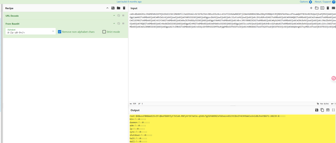Screen dimensions: 336x143
Task: Save output to file
Action: click(317, 110)
